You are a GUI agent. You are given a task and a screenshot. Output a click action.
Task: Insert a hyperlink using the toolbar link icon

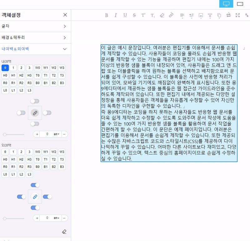(x=171, y=15)
